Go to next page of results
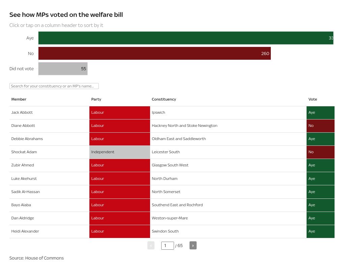 click(193, 245)
